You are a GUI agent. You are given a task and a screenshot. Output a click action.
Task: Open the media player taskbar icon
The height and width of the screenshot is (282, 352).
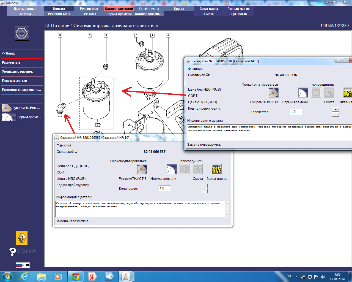pyautogui.click(x=58, y=276)
